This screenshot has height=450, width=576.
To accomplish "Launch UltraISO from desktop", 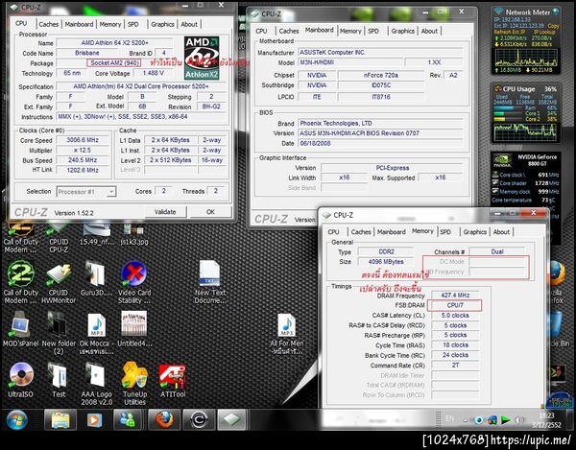I will [x=20, y=380].
